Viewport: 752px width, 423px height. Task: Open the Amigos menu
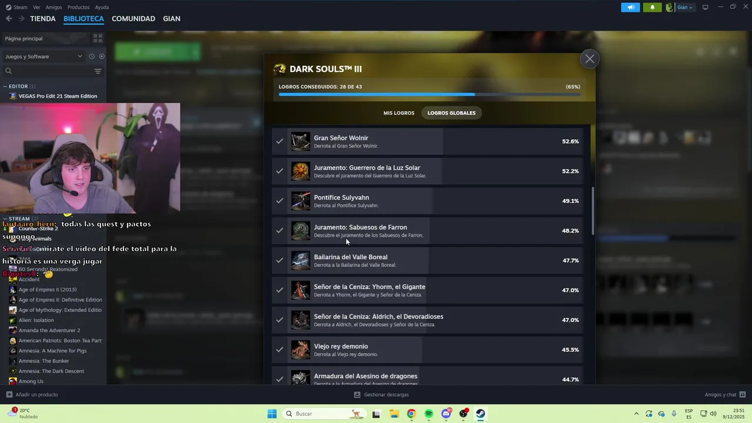[x=54, y=7]
